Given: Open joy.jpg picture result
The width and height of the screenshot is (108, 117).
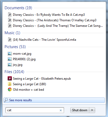Looking at the screenshot, I should point(18,65).
